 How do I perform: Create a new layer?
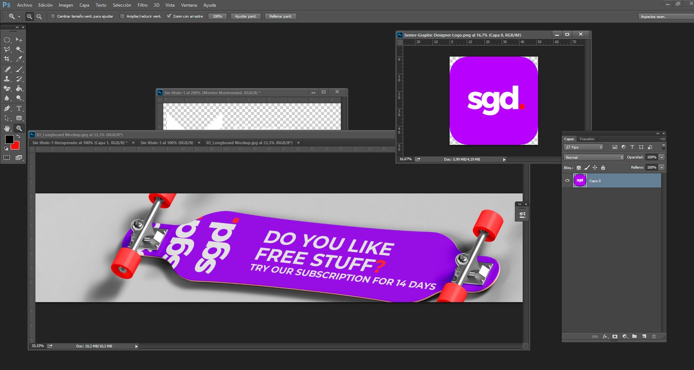(644, 336)
